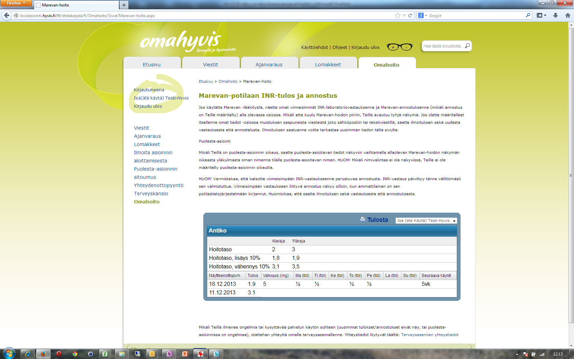
Task: Open Etusivu in the breadcrumb
Action: 206,81
